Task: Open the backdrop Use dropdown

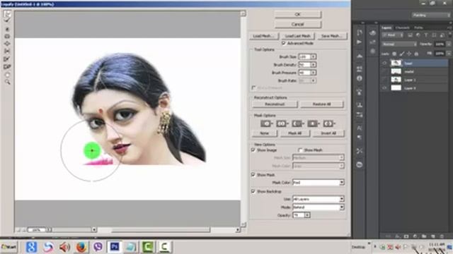Action: [x=319, y=199]
